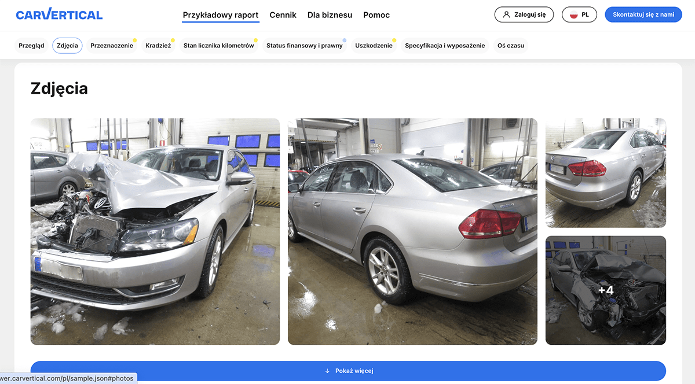The height and width of the screenshot is (384, 695).
Task: Select the Zdjęcia tab
Action: point(68,46)
